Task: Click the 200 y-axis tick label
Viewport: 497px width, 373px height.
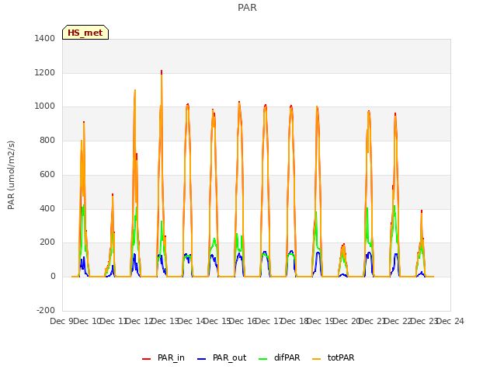Action: [x=47, y=242]
